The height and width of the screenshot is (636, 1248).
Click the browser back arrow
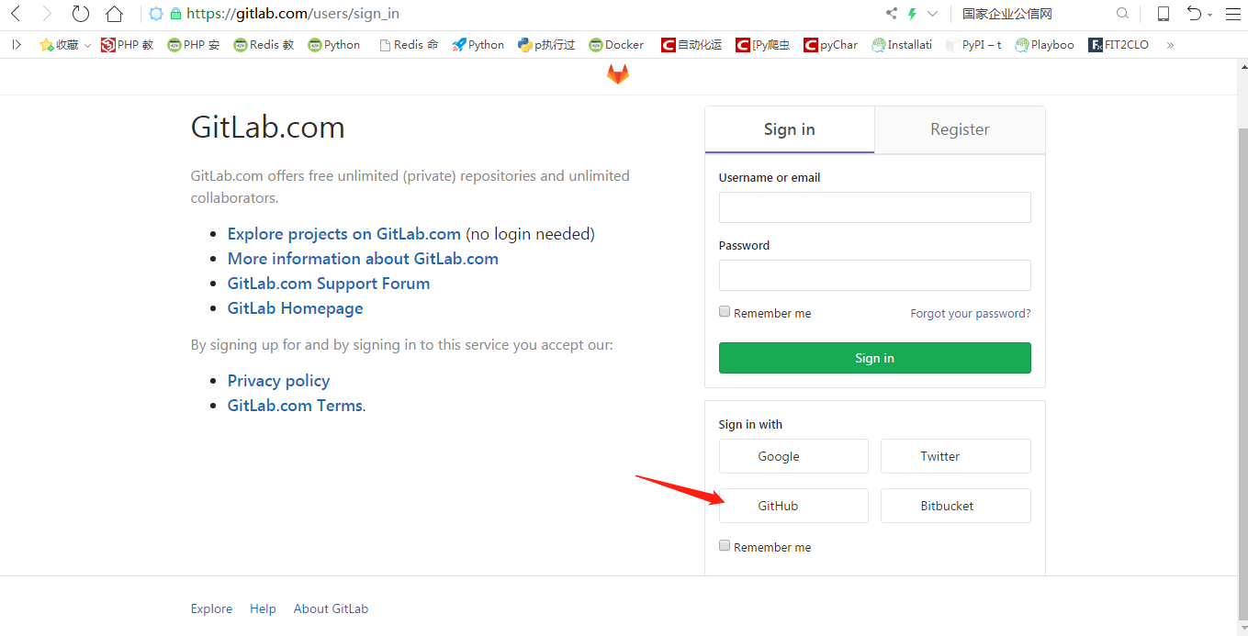(x=15, y=13)
